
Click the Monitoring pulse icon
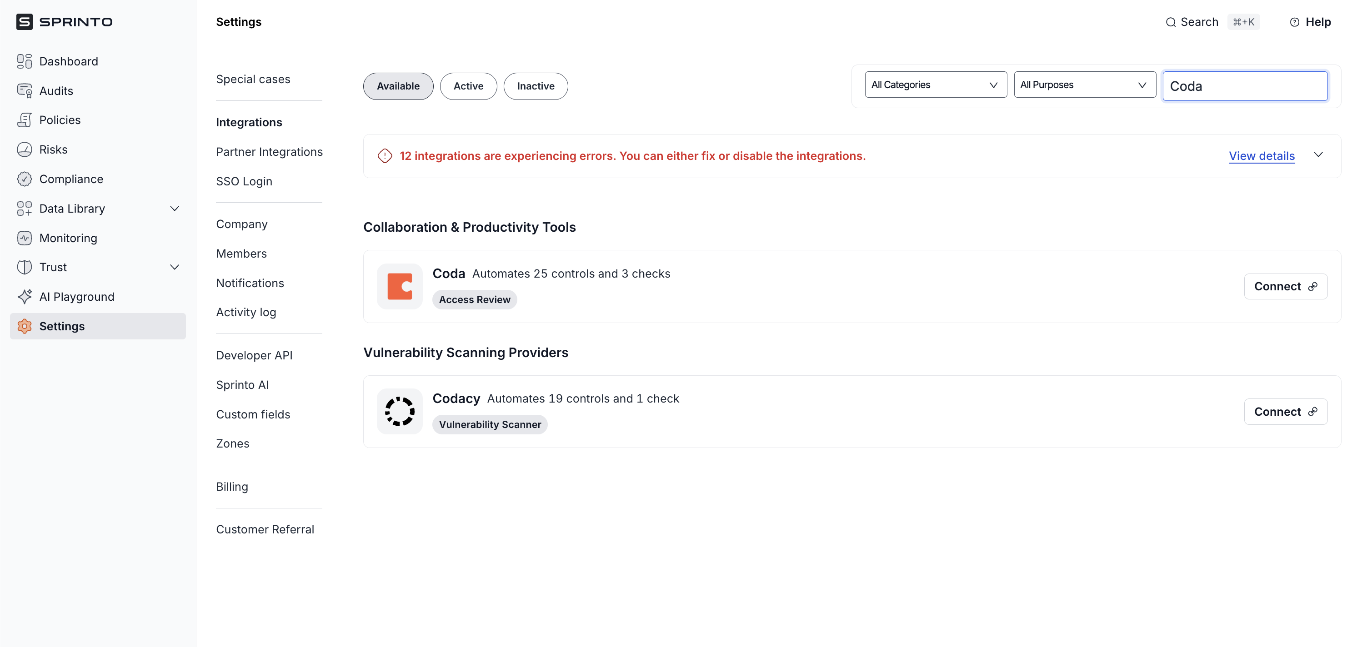[25, 238]
